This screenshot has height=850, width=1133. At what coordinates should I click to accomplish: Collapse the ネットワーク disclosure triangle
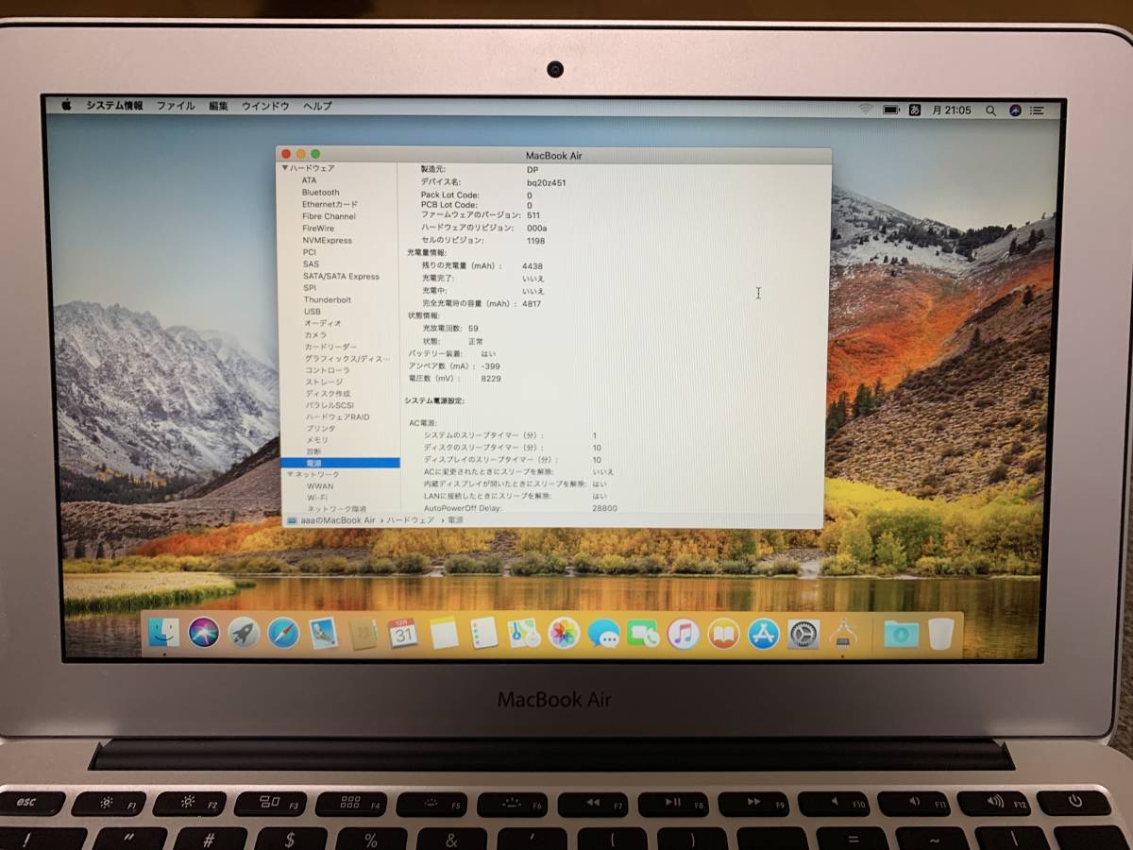pos(290,474)
